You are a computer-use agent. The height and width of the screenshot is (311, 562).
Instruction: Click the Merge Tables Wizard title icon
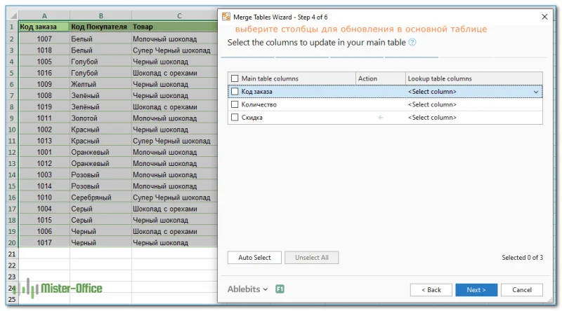[224, 16]
